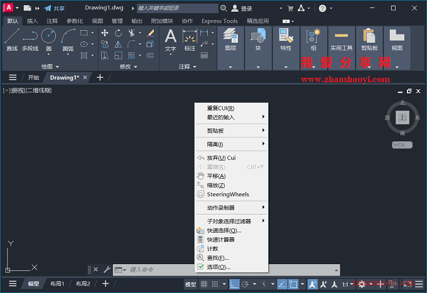This screenshot has width=427, height=293.
Task: Click the Leader annotation icon
Action: click(x=204, y=44)
